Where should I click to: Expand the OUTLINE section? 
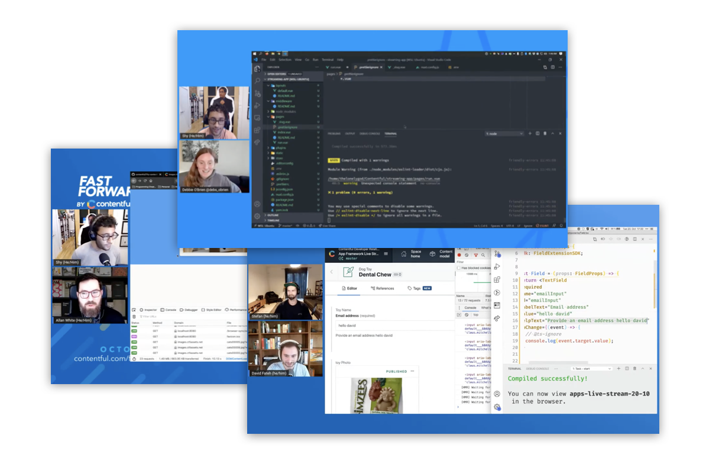click(273, 215)
